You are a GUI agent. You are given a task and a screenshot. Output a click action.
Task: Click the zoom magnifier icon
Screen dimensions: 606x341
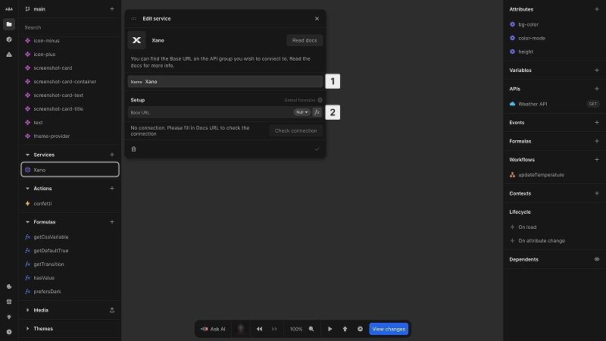click(x=311, y=329)
